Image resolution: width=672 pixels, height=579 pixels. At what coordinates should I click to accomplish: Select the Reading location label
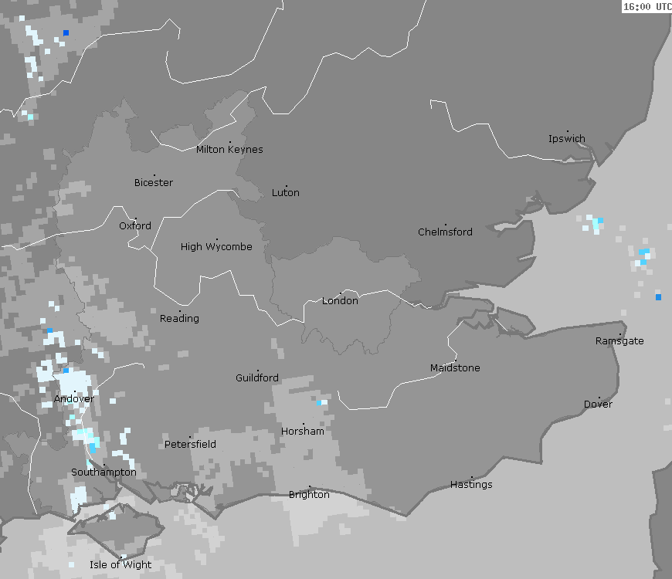pos(179,318)
